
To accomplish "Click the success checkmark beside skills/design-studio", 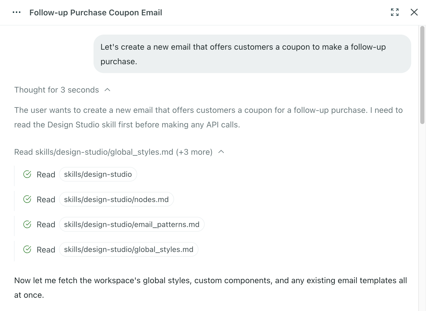I will click(x=27, y=174).
